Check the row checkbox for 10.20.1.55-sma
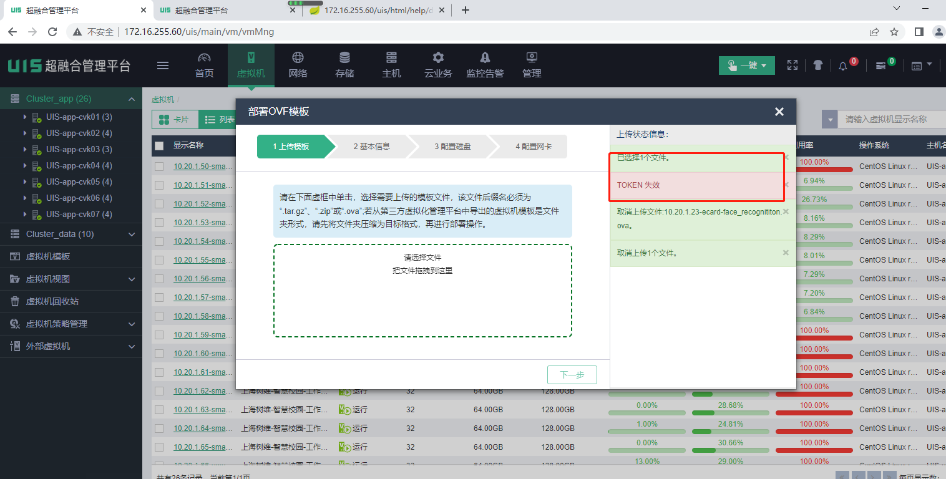The width and height of the screenshot is (946, 479). 159,260
